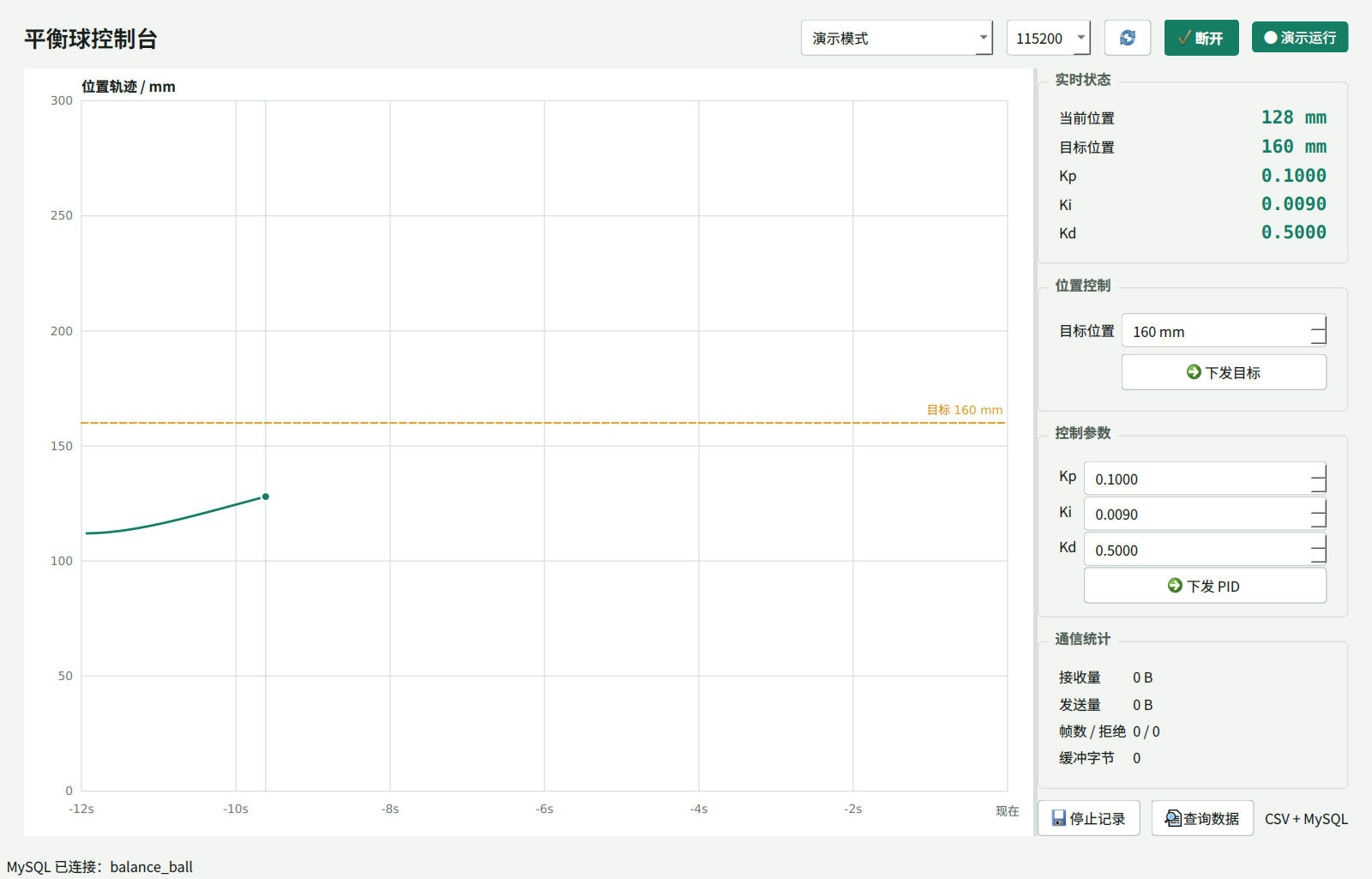The image size is (1372, 879).
Task: Click the CSV + MySQL label
Action: pyautogui.click(x=1306, y=819)
